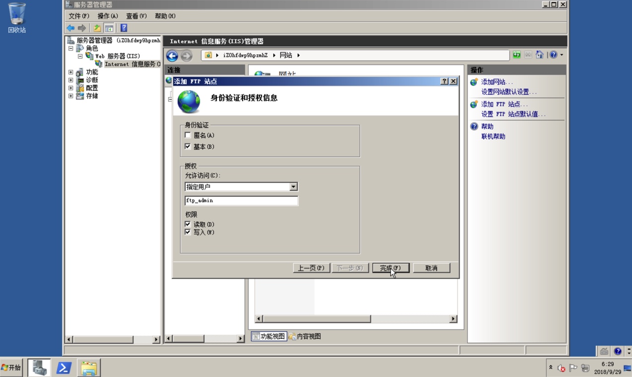The height and width of the screenshot is (377, 632).
Task: Click the Start 开始 button
Action: [x=11, y=368]
